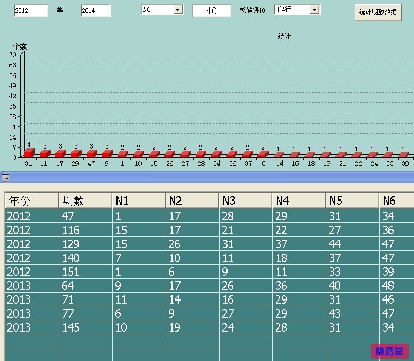Select the input box containing 40
This screenshot has width=414, height=361.
click(212, 11)
